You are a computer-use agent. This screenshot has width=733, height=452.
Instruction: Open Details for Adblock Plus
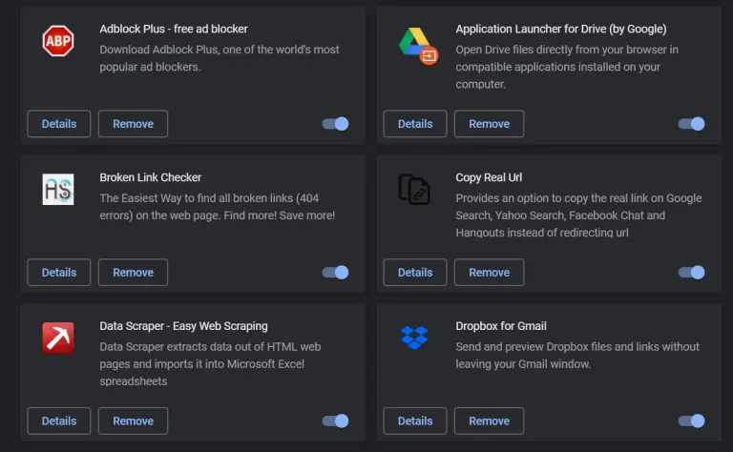[x=59, y=124]
